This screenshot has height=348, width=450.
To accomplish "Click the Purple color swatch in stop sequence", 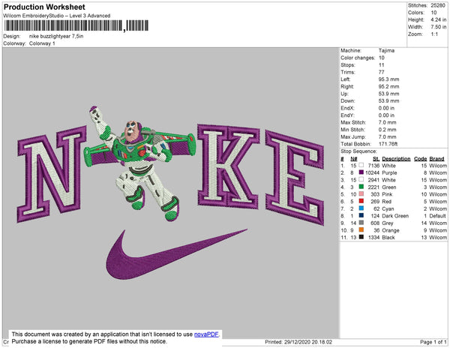I will click(x=361, y=172).
